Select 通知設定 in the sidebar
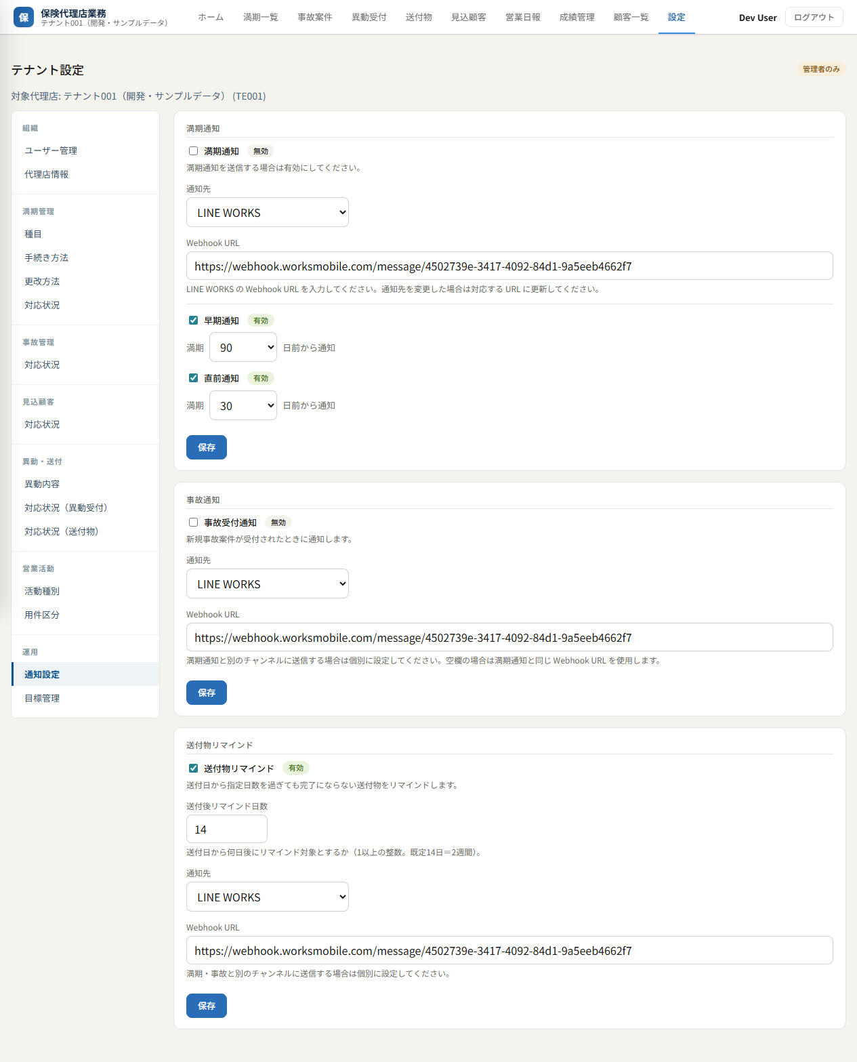857x1062 pixels. pyautogui.click(x=85, y=674)
